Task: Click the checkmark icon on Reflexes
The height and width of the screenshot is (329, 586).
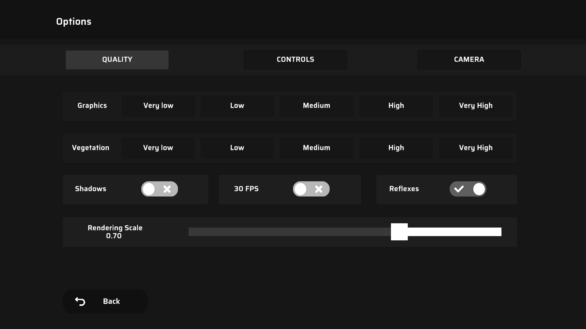Action: click(x=459, y=189)
